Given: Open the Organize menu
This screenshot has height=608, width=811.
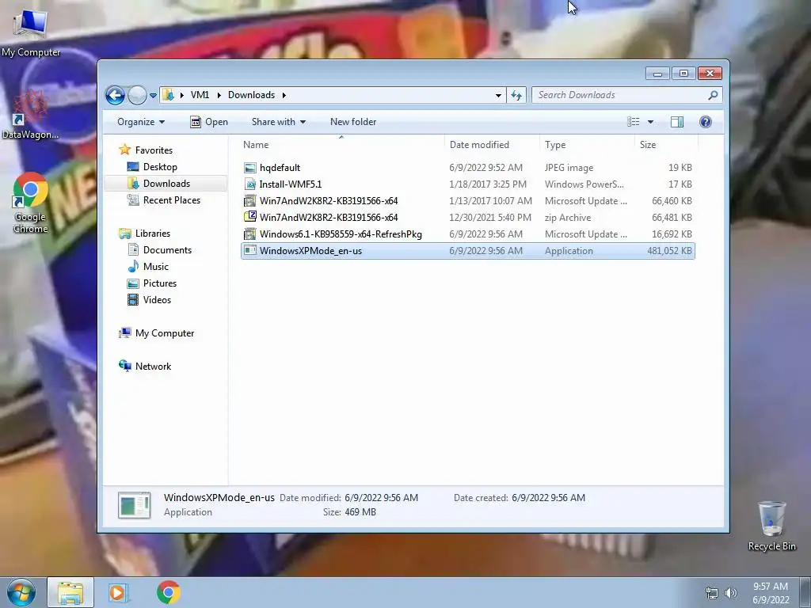Looking at the screenshot, I should pyautogui.click(x=141, y=122).
